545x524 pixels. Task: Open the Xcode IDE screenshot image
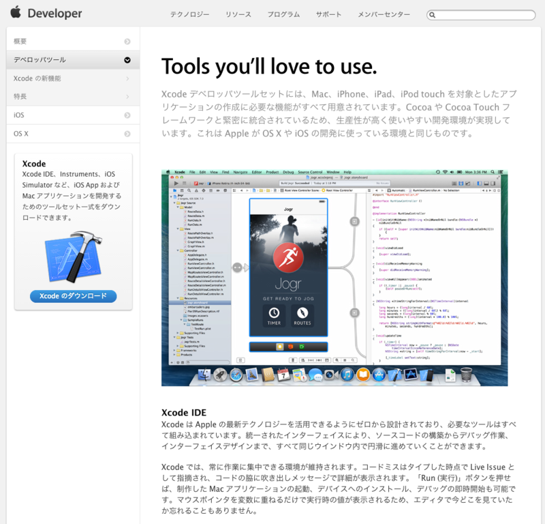coord(334,278)
